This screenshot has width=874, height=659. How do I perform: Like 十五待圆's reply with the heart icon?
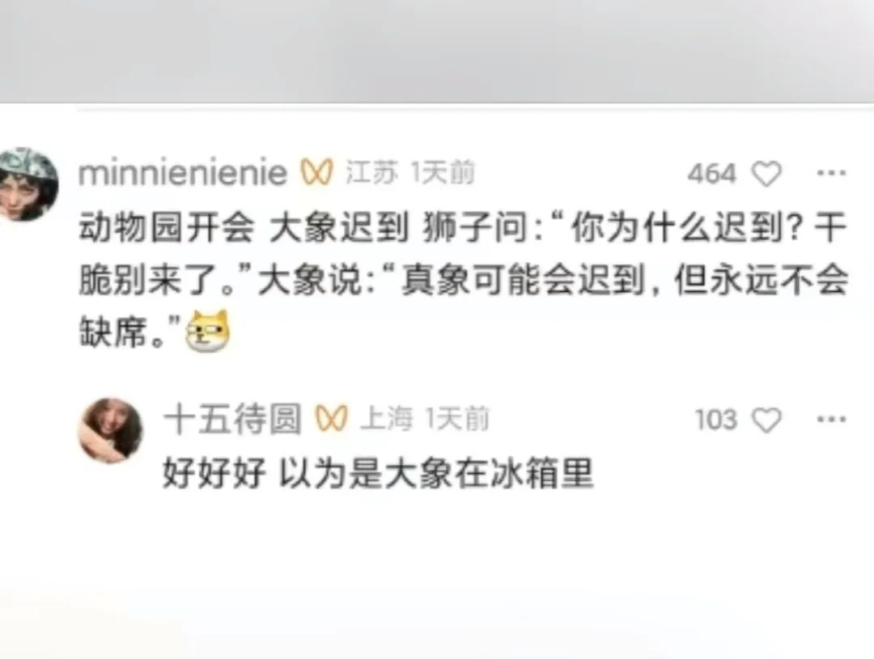point(767,420)
